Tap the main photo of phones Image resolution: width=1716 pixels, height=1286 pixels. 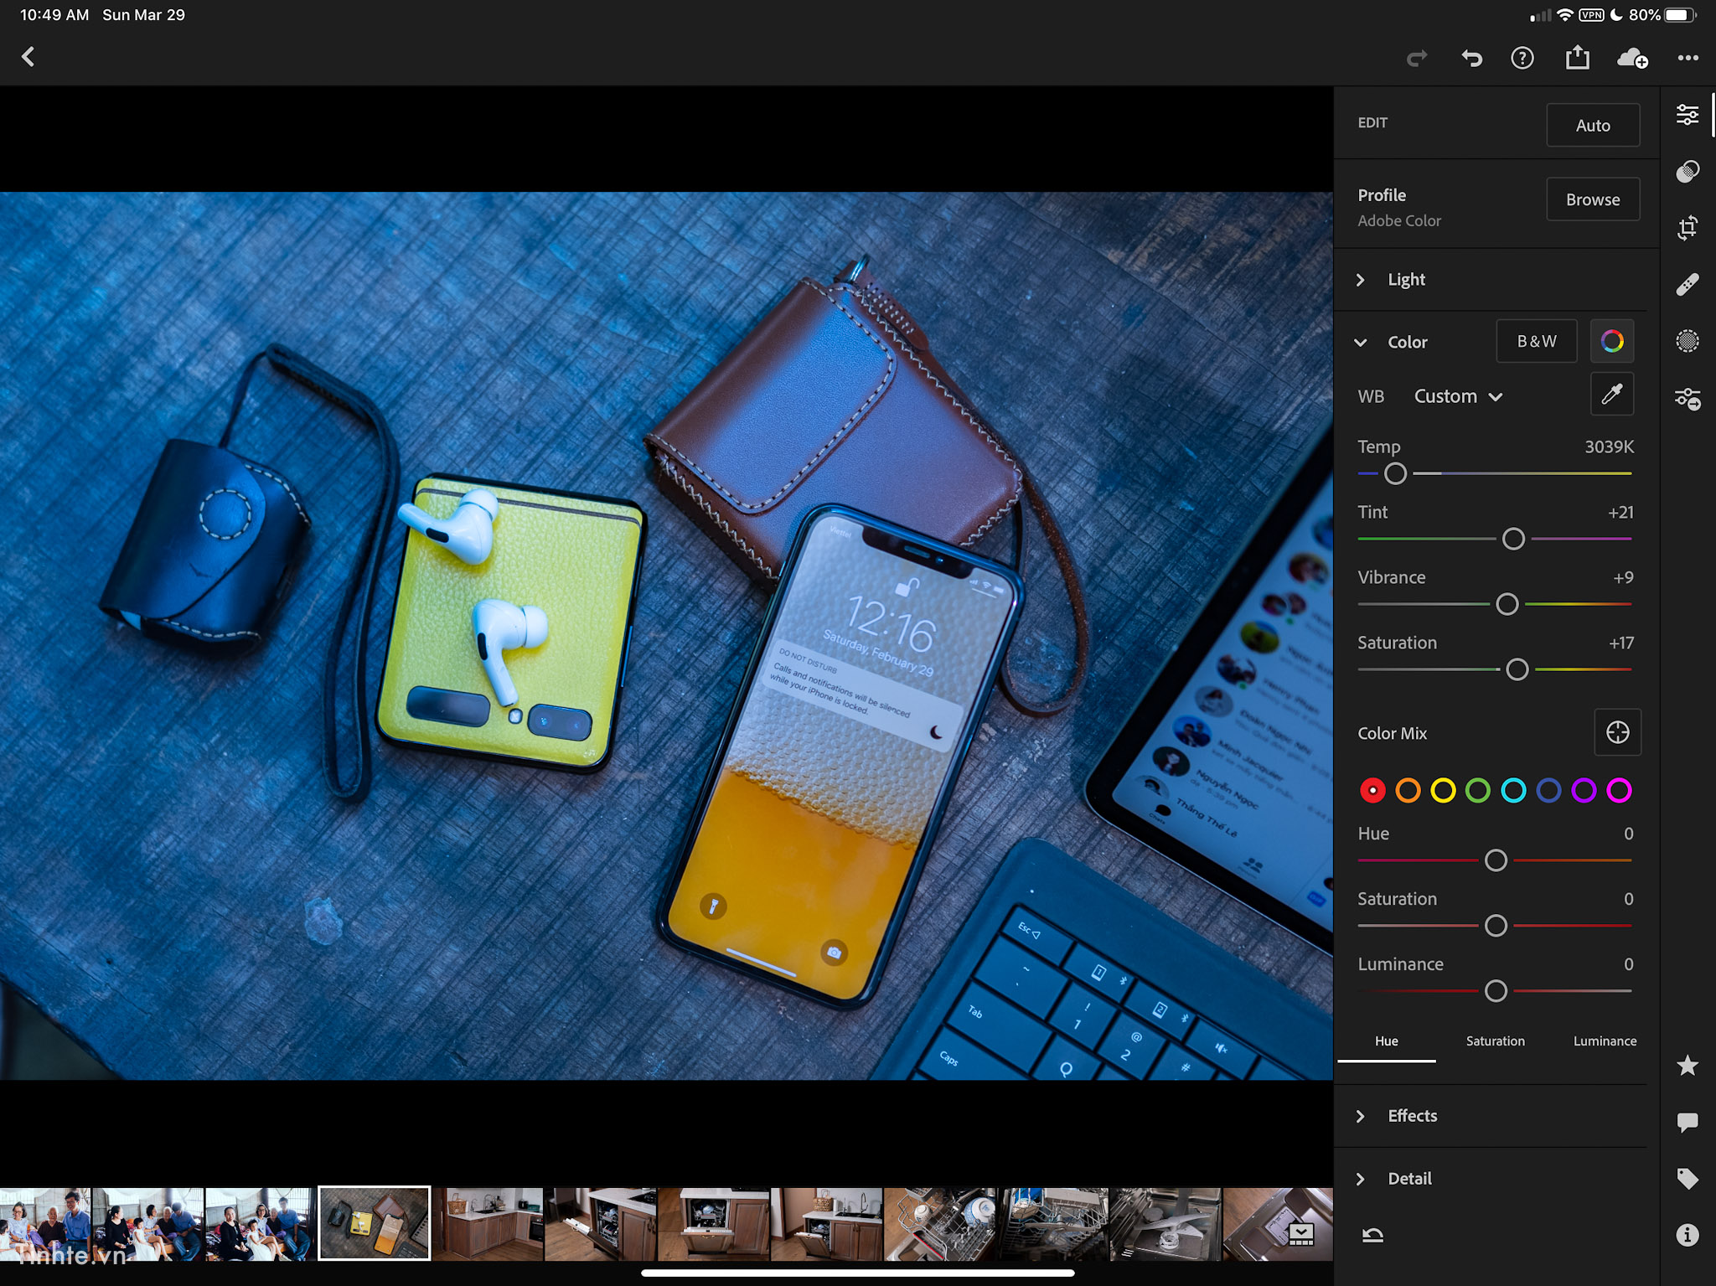[x=666, y=636]
